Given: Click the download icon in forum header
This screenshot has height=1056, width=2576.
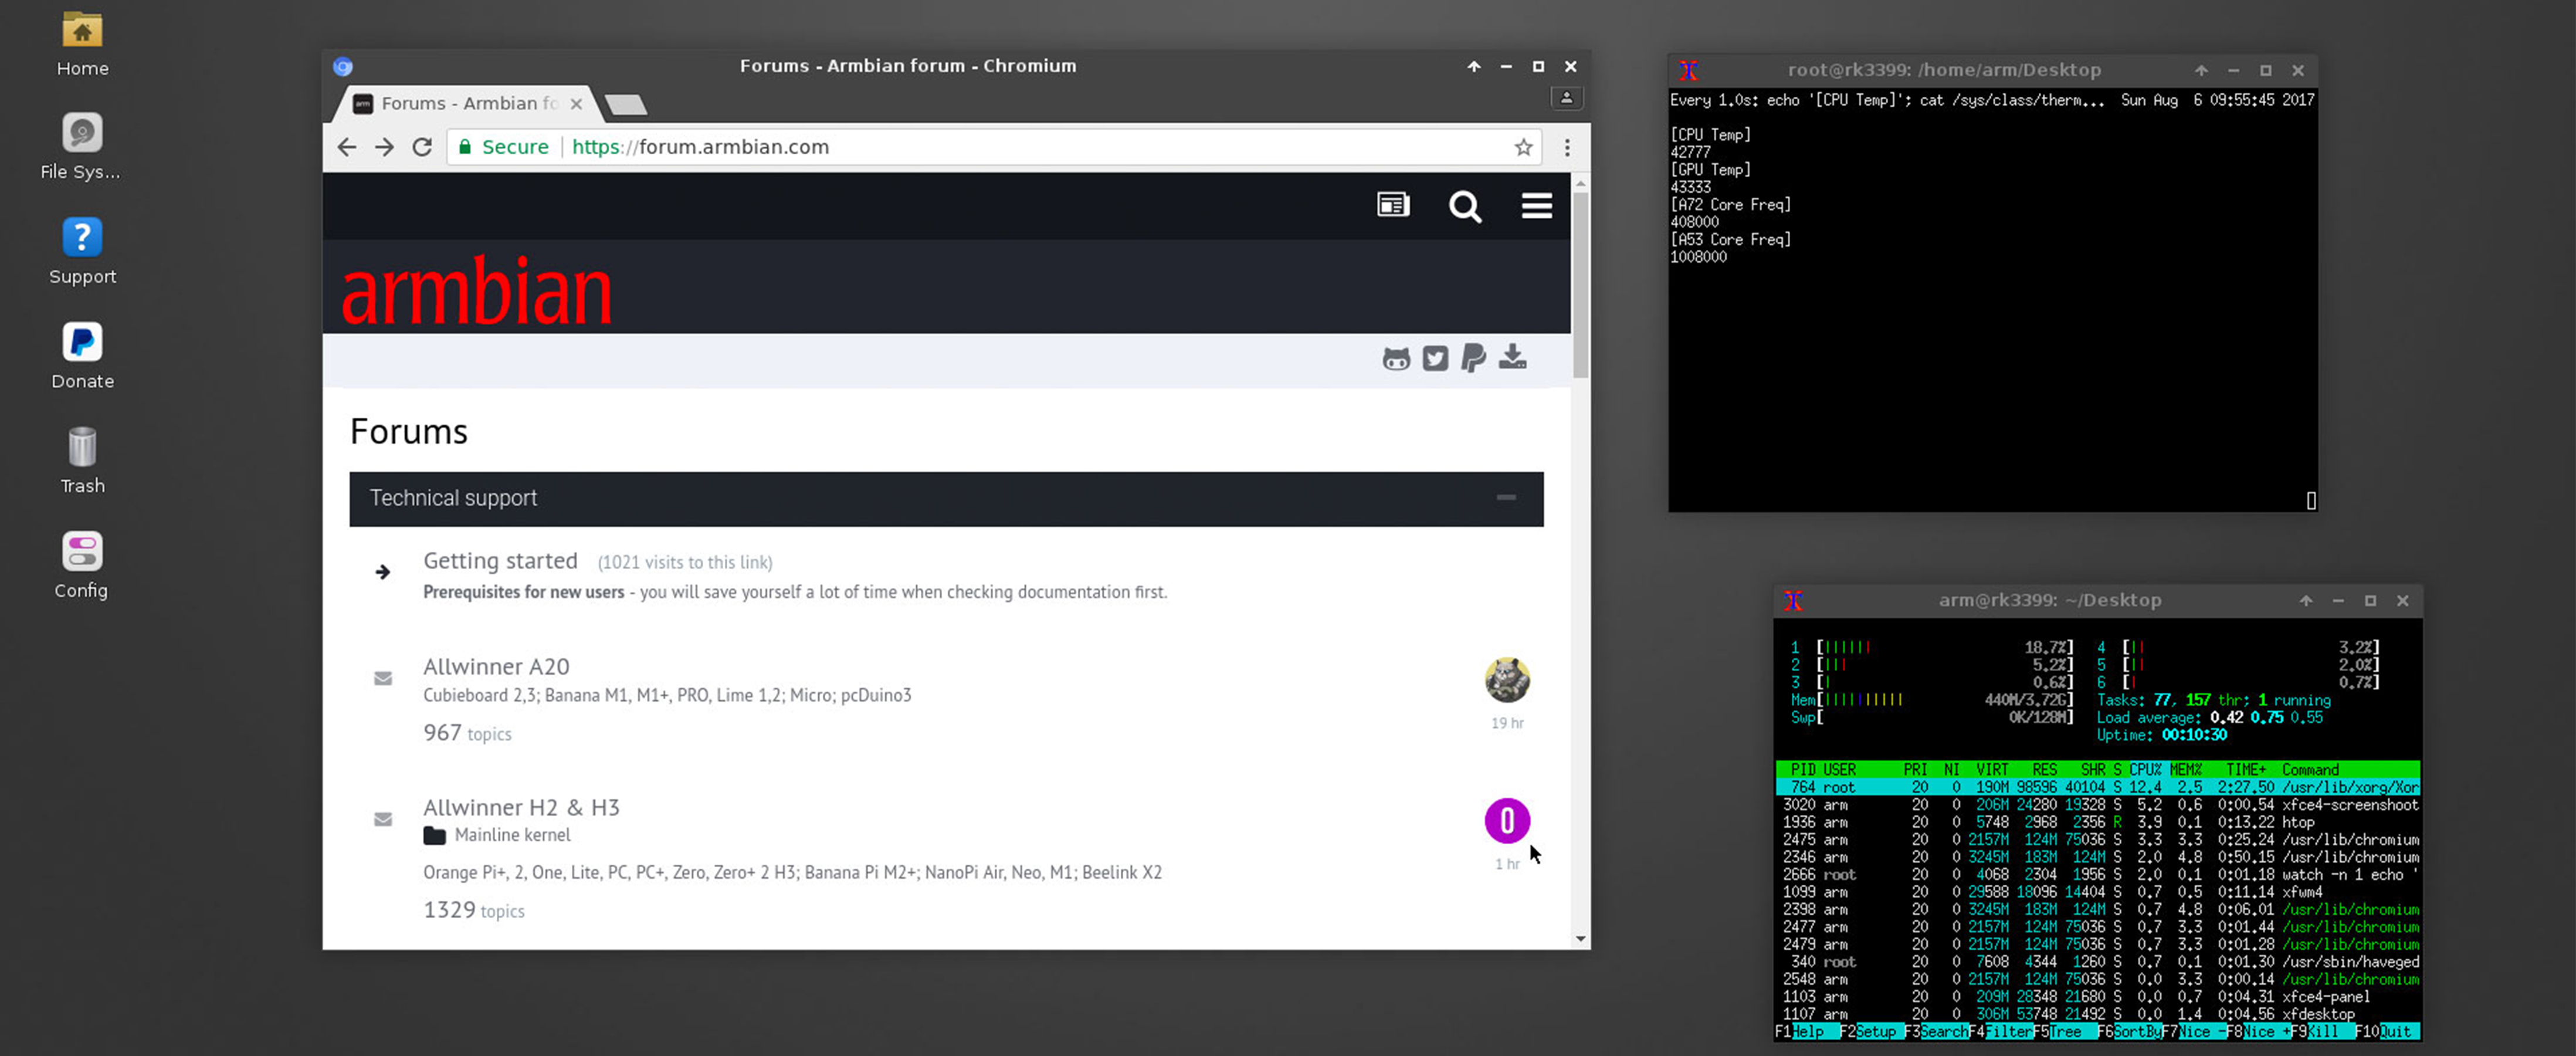Looking at the screenshot, I should click(x=1512, y=357).
